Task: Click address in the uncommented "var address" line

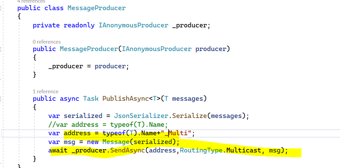Action: point(77,133)
